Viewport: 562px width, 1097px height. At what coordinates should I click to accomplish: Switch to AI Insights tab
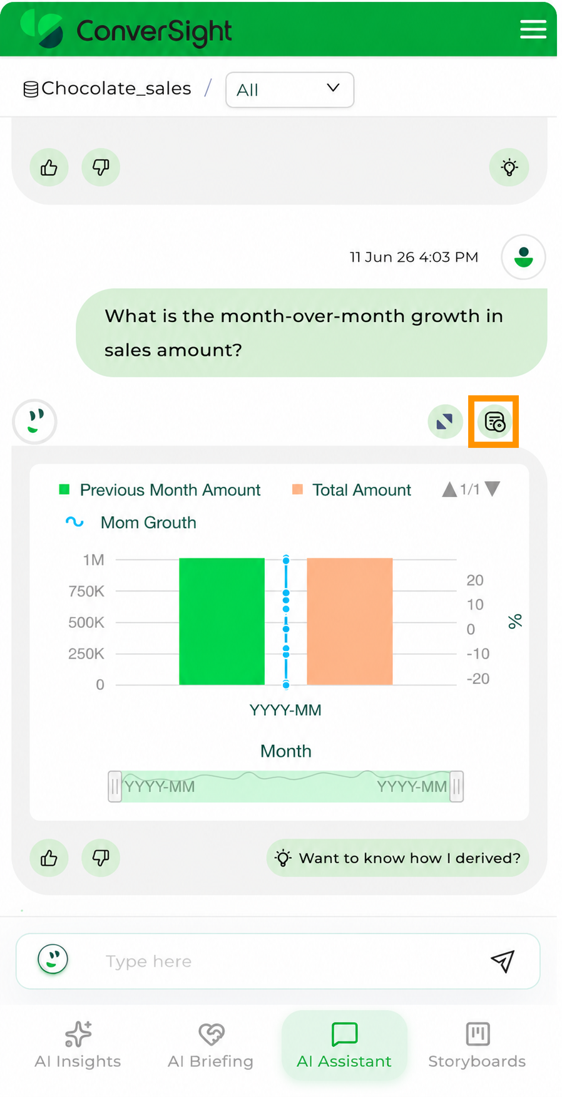click(x=78, y=1045)
